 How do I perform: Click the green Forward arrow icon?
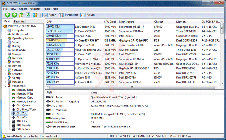tap(14, 15)
